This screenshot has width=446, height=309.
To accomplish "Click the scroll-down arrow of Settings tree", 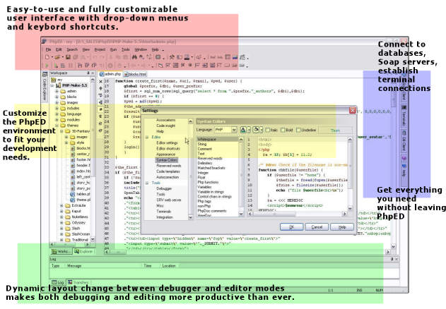I will point(190,217).
